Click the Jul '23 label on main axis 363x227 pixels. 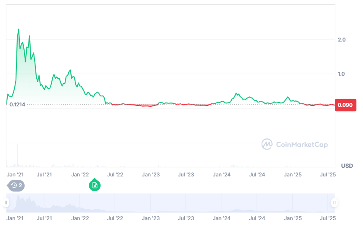point(186,175)
